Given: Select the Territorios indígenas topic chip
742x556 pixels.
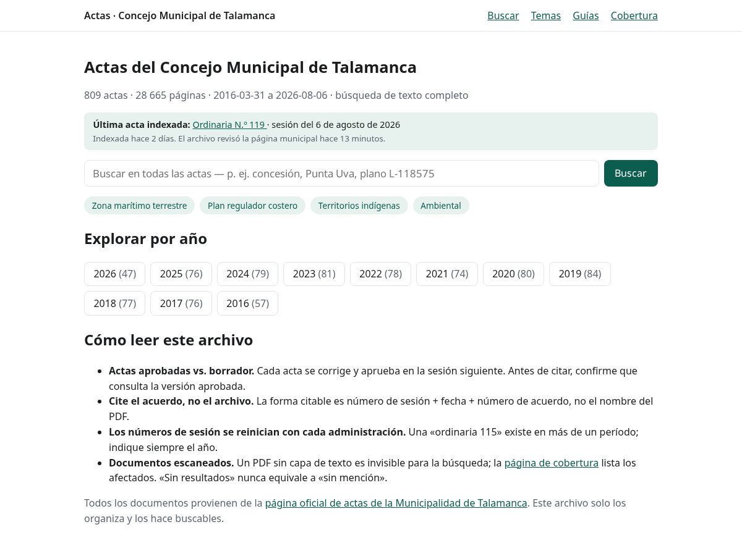Looking at the screenshot, I should pyautogui.click(x=359, y=206).
